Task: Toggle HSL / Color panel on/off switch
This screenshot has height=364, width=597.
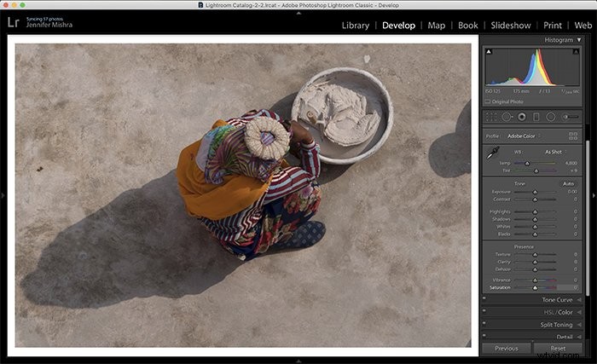Action: point(484,310)
